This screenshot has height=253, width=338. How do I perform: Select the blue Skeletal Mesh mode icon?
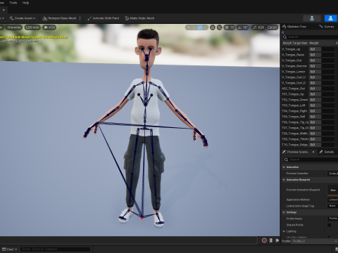[x=330, y=18]
